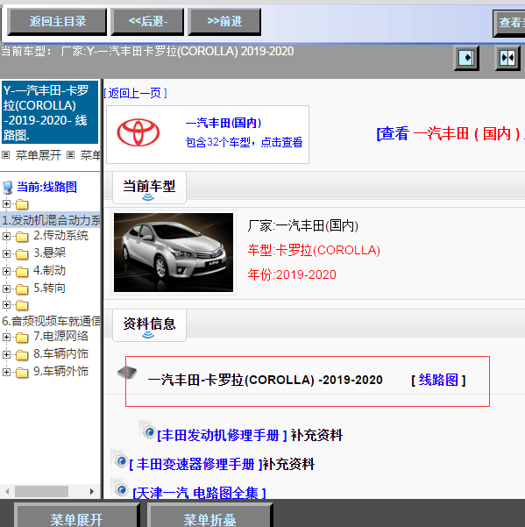Click the 车型:卡罗拉(COROLLA) text
525x527 pixels.
click(314, 251)
